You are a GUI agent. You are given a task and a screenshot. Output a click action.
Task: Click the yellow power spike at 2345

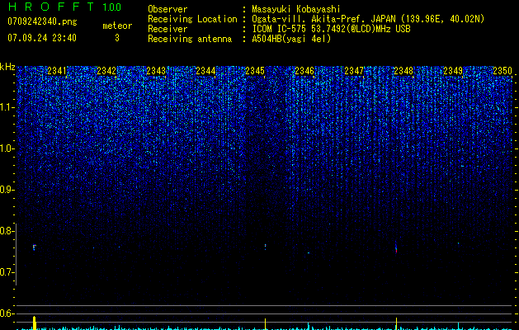click(x=265, y=323)
